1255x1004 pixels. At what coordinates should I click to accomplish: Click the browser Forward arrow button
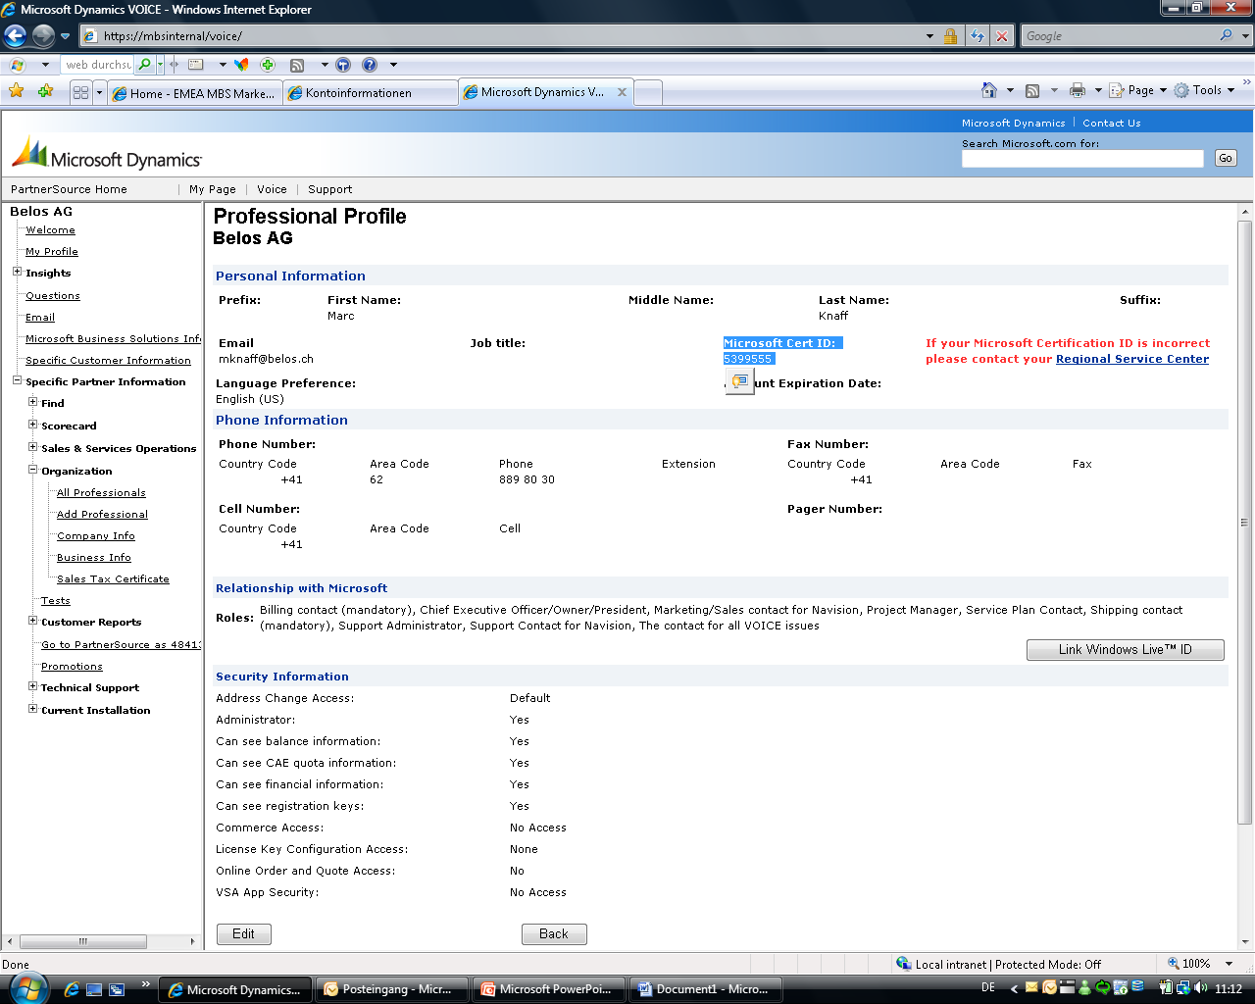point(43,36)
